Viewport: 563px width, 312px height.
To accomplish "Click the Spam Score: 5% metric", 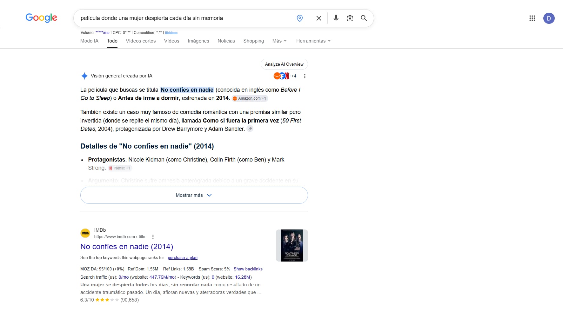I will (x=214, y=269).
